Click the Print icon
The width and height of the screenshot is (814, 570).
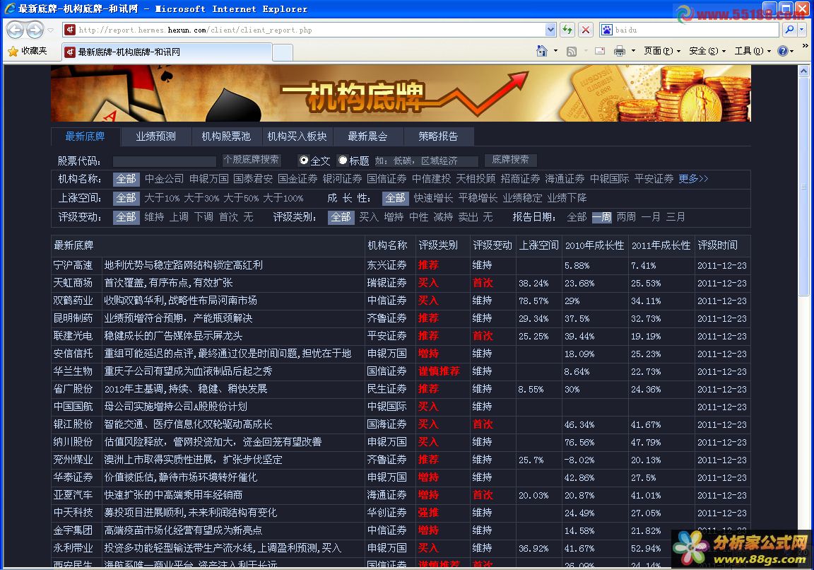(x=619, y=51)
